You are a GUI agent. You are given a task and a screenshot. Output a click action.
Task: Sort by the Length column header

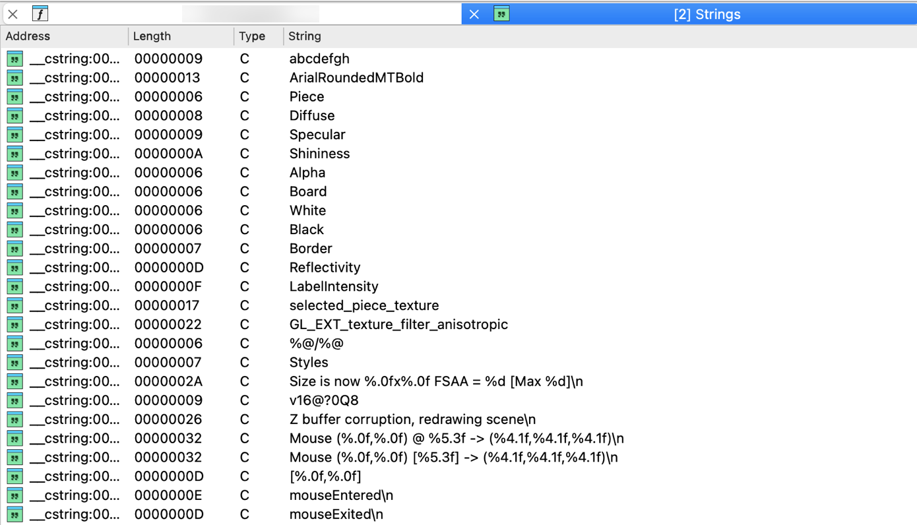152,36
